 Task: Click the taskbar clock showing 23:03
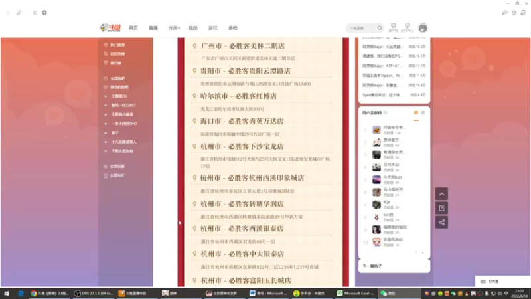[519, 293]
